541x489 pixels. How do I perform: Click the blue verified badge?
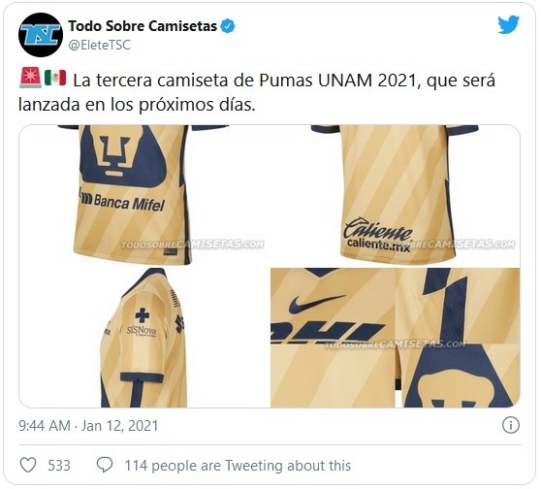(x=228, y=26)
